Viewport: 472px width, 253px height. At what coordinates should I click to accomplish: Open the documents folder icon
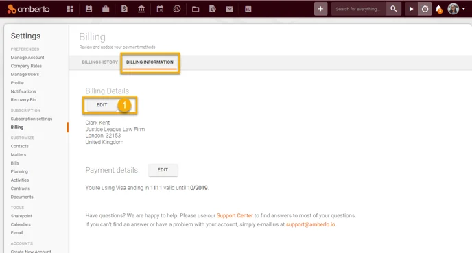click(x=196, y=9)
